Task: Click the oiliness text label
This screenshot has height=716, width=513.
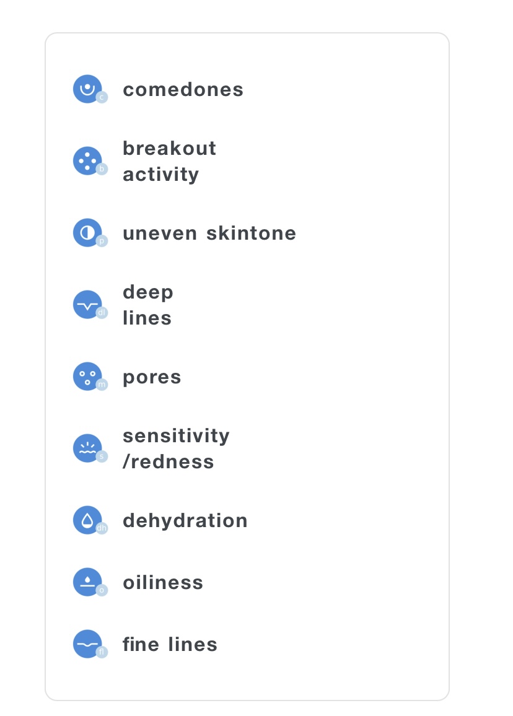Action: pyautogui.click(x=163, y=583)
